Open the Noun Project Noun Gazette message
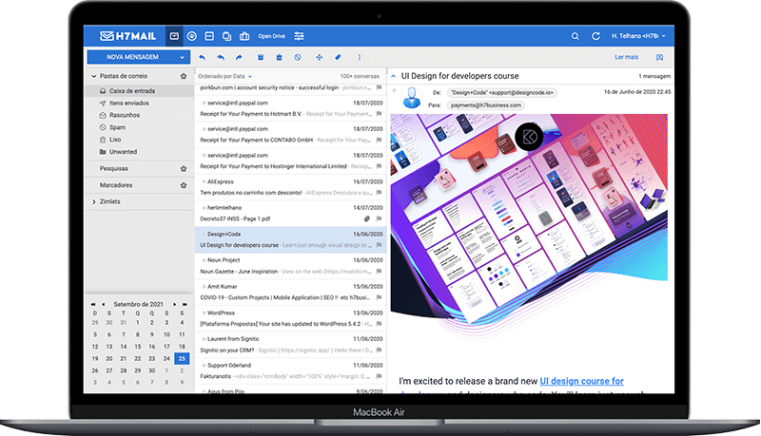Screen dimensions: 761x436 coord(290,265)
